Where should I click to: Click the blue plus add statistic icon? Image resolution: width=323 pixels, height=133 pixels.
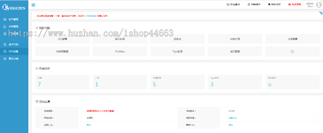click(270, 85)
